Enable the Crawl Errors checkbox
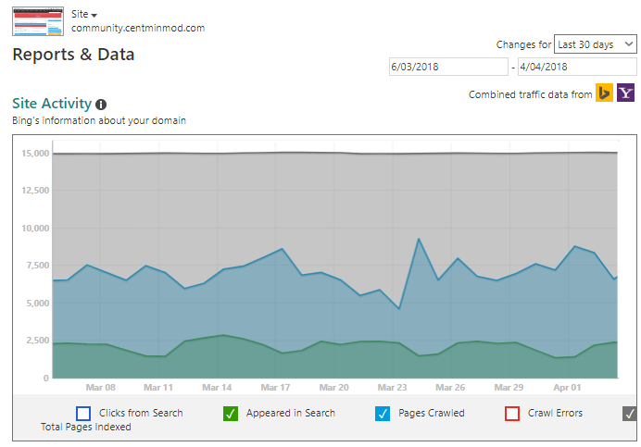641x447 pixels. [x=512, y=413]
